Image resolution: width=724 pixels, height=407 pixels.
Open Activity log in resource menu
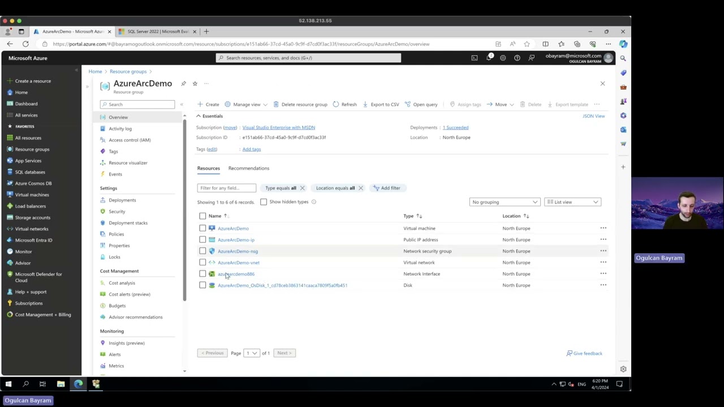coord(120,128)
